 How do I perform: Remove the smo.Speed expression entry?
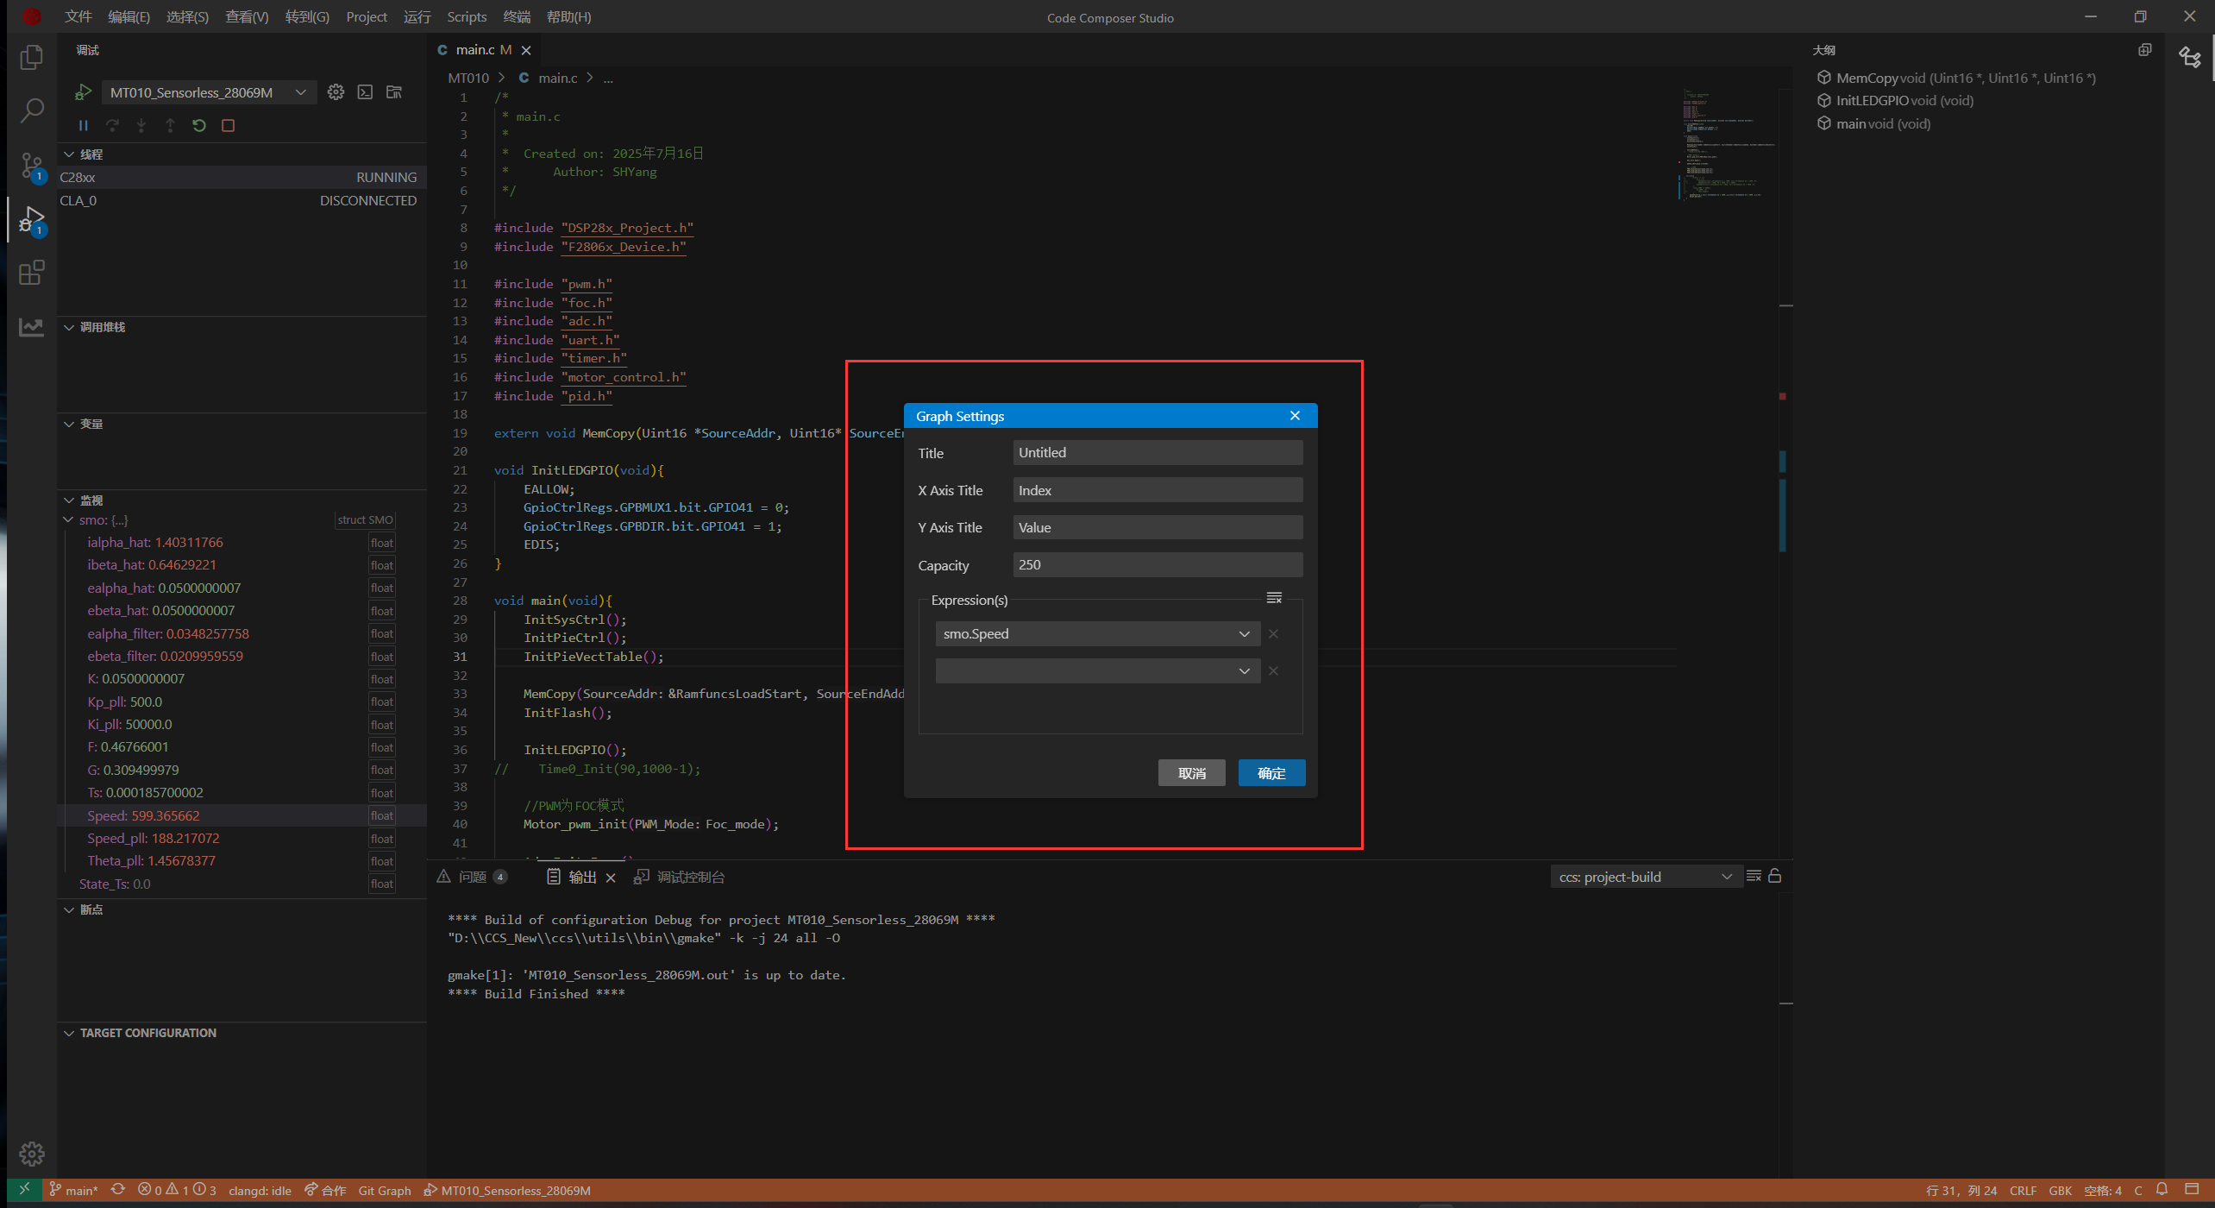(x=1273, y=634)
